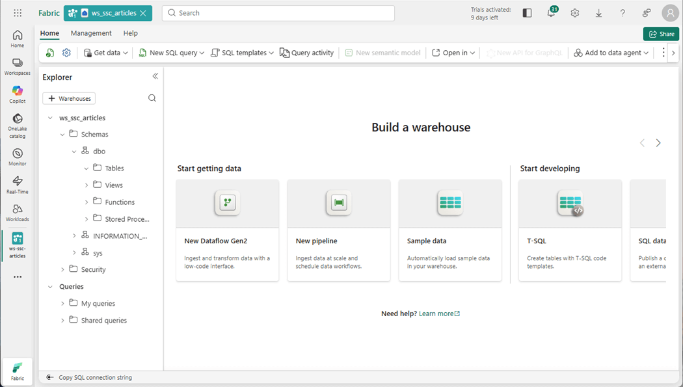Open Copilot from the left sidebar
The image size is (683, 387).
[18, 94]
